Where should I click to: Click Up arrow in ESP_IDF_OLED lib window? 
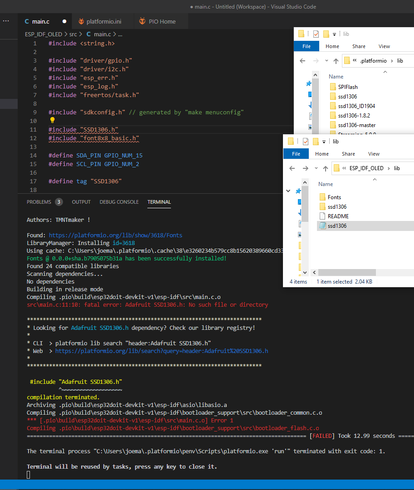point(326,168)
